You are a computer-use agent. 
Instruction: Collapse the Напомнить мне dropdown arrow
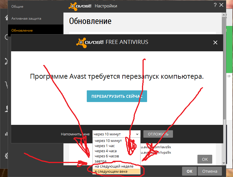[137, 134]
